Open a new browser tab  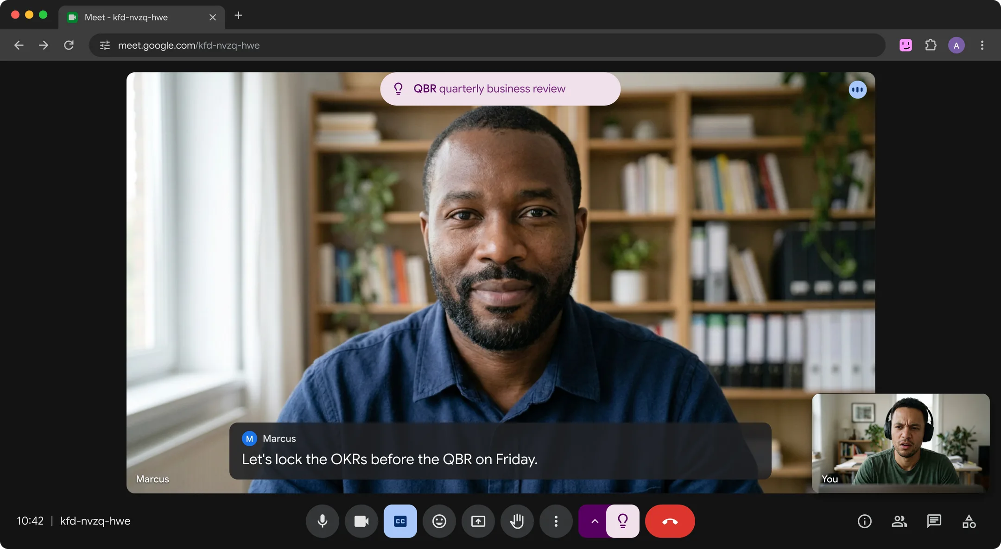click(x=238, y=16)
